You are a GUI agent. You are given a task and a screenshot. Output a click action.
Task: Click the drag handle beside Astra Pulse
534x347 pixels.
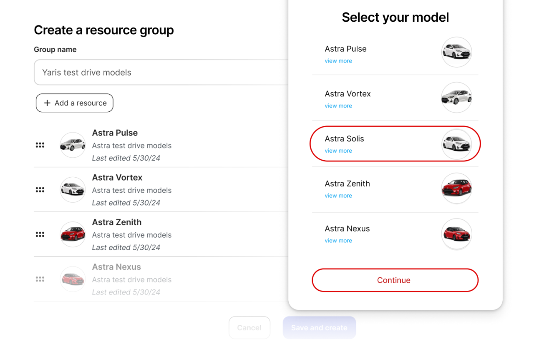[x=40, y=145]
